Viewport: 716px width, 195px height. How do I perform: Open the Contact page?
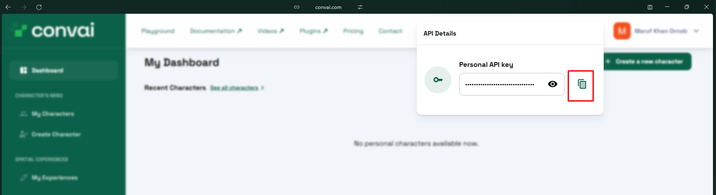click(x=390, y=31)
